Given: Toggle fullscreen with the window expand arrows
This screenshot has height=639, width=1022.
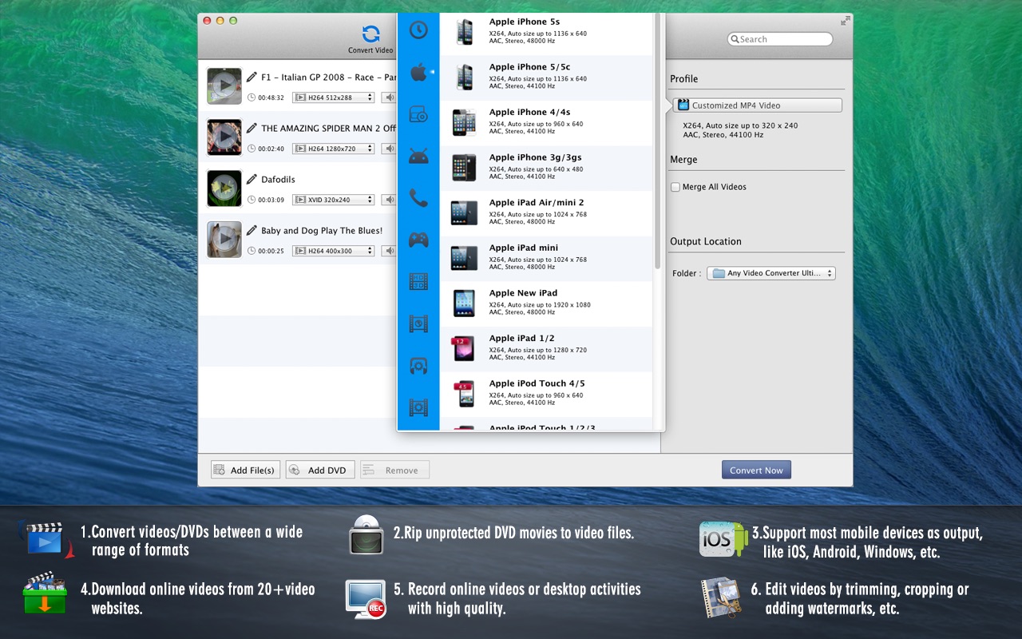Looking at the screenshot, I should [846, 21].
